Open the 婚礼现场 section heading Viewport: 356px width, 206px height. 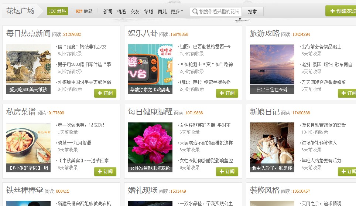point(143,190)
